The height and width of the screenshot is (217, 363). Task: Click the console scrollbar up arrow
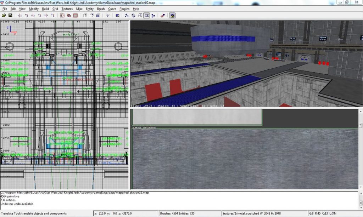361,193
